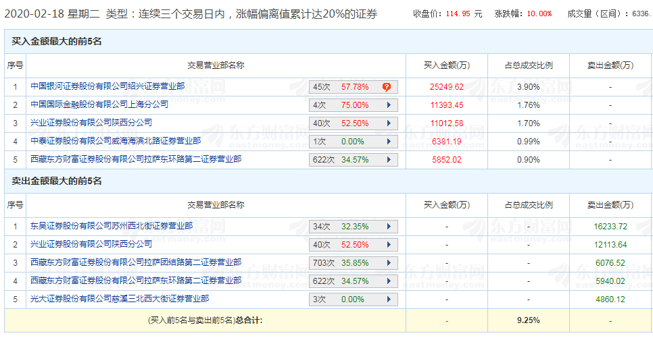Click the arrow icon beside 40次 in the buy table

pyautogui.click(x=389, y=123)
